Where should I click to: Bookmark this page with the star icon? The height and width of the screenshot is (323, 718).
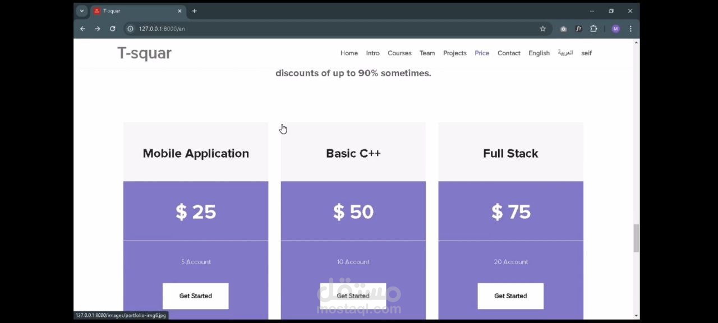(542, 29)
